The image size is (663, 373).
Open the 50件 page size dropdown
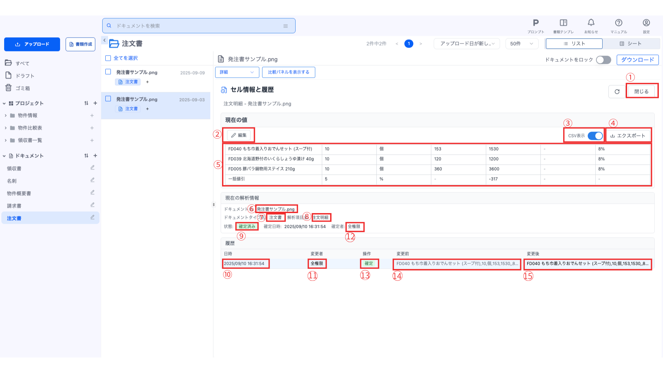coord(521,44)
